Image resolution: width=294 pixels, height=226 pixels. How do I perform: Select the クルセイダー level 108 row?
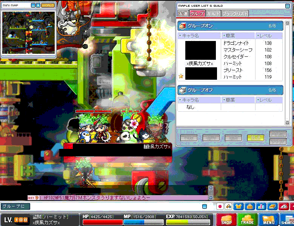[230, 56]
